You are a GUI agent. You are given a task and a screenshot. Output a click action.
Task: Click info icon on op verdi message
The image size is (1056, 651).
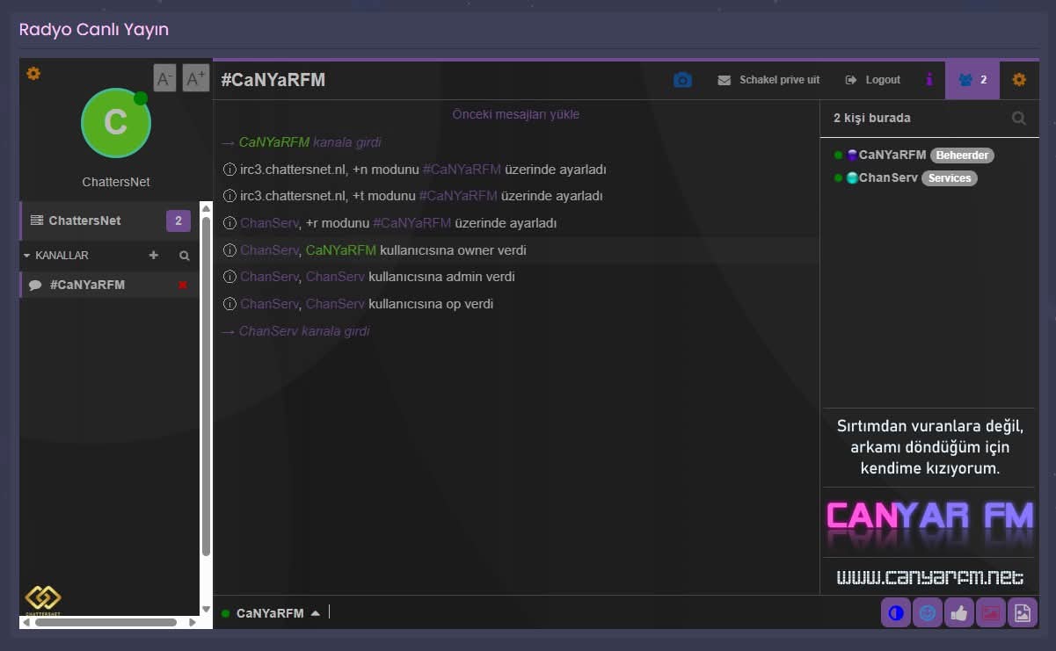(229, 304)
